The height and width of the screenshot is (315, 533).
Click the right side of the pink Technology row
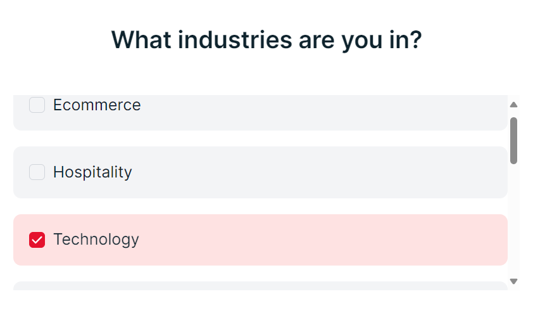click(x=443, y=240)
